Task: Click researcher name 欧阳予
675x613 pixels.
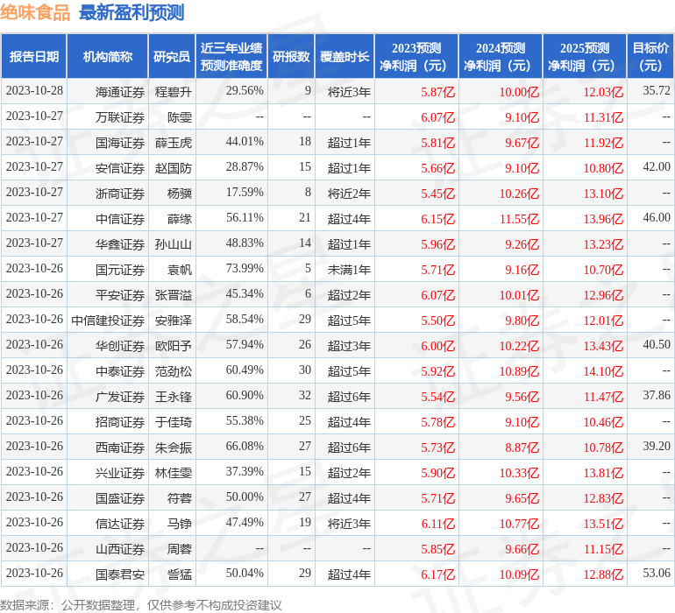Action: click(173, 345)
